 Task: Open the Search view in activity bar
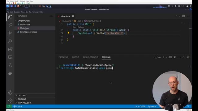tap(10, 25)
